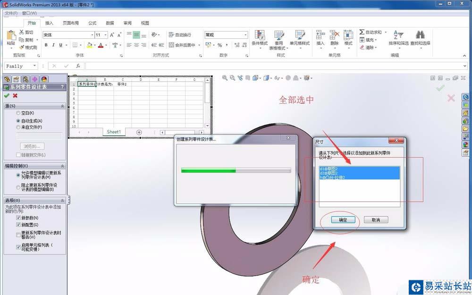Click the formula bar input field
Image resolution: width=472 pixels, height=295 pixels.
(x=274, y=66)
